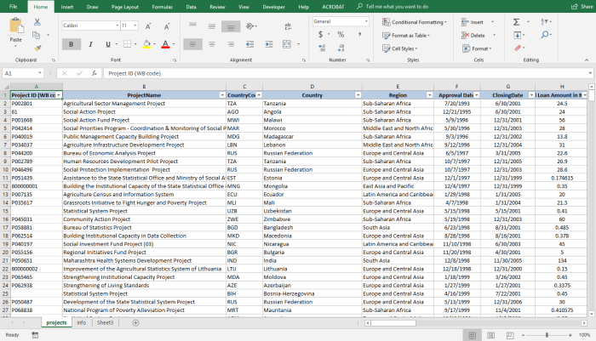This screenshot has width=596, height=341.
Task: Switch to the info sheet tab
Action: coord(82,322)
